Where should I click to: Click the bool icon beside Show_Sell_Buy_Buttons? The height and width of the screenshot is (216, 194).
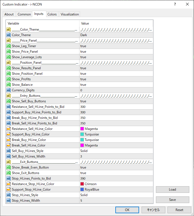pos(8,101)
